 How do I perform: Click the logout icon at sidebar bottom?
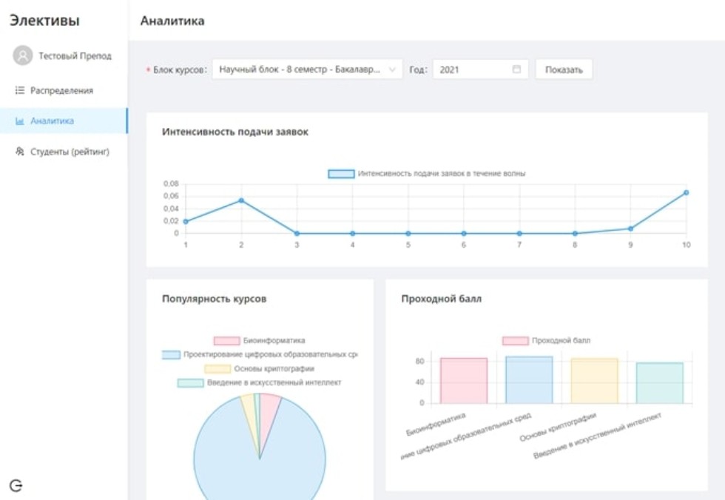coord(16,485)
